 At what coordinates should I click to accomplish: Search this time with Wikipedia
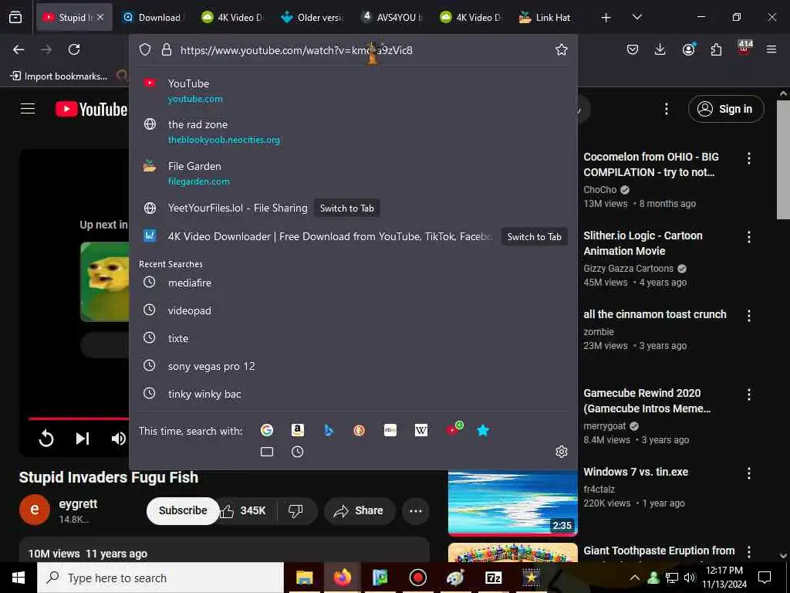pyautogui.click(x=420, y=430)
